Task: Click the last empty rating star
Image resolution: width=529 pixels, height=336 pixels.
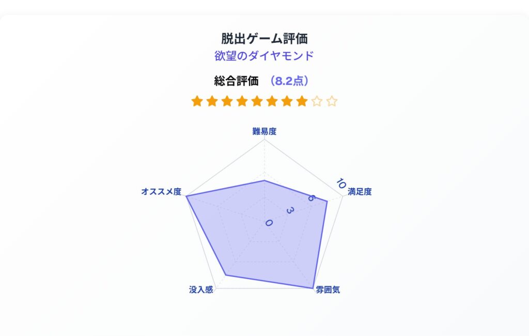Action: (x=332, y=101)
